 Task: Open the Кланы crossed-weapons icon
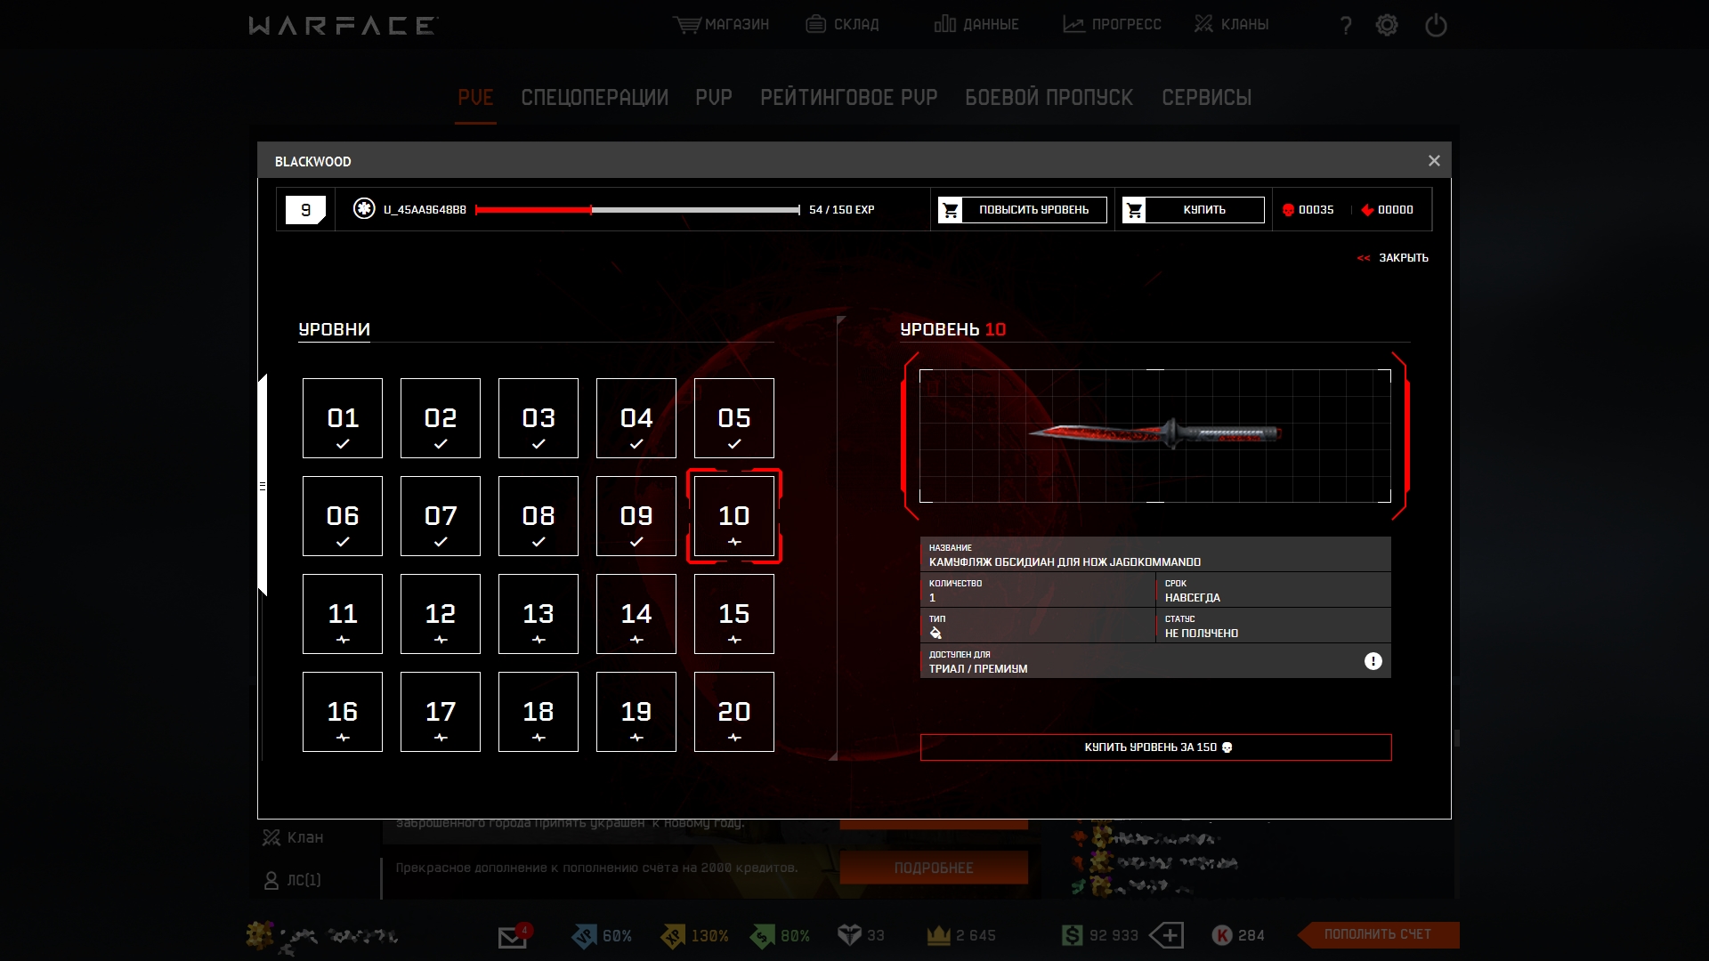pyautogui.click(x=1203, y=24)
